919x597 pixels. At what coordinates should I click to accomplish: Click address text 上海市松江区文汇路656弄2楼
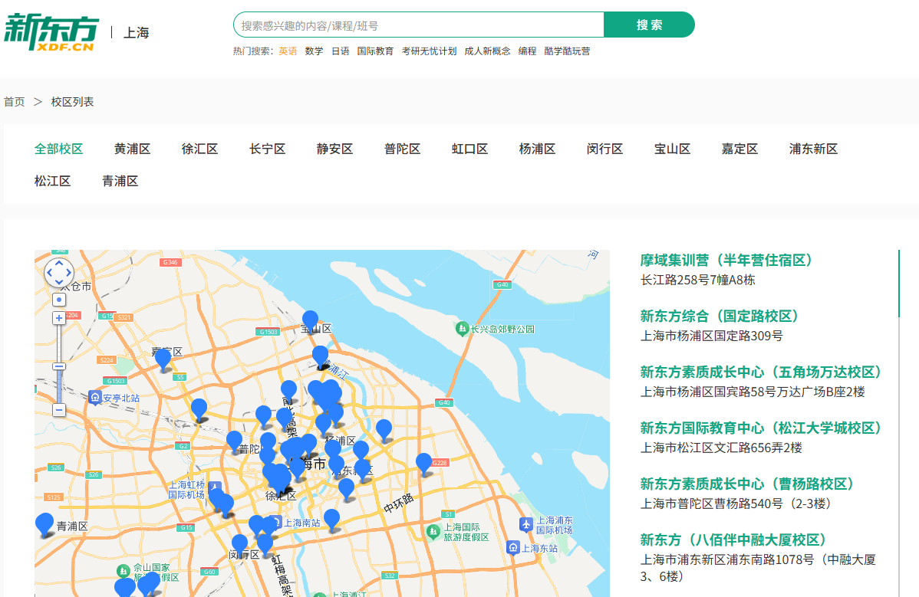(x=721, y=448)
